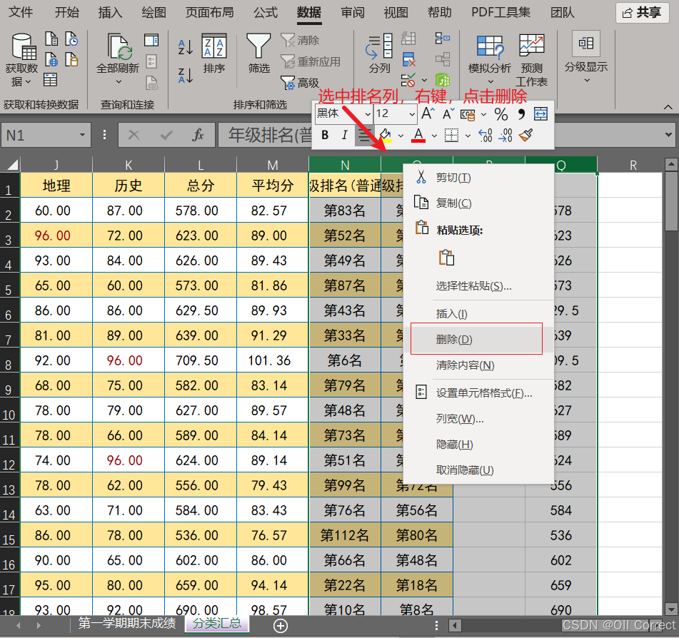Click the decrease decimal icon
The image size is (679, 638).
click(506, 136)
